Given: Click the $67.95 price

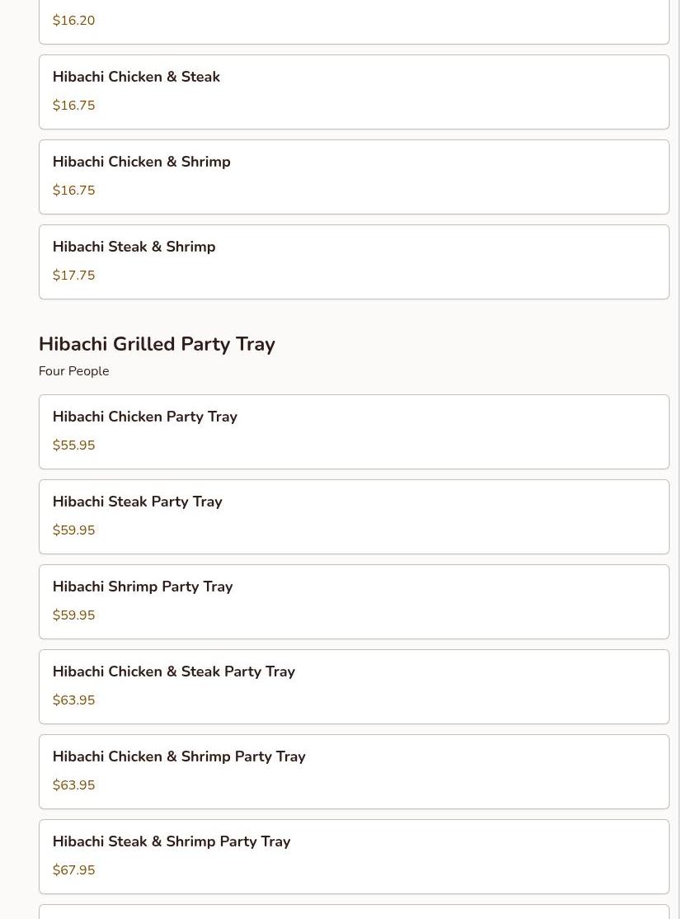Looking at the screenshot, I should click(x=73, y=870).
